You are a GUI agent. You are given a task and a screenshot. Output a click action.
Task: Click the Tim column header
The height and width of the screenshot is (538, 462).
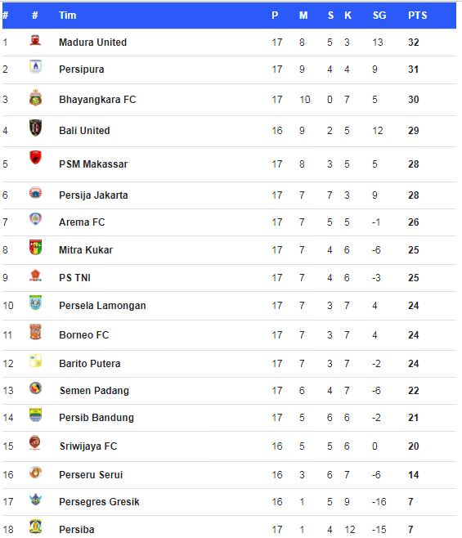[x=68, y=16]
